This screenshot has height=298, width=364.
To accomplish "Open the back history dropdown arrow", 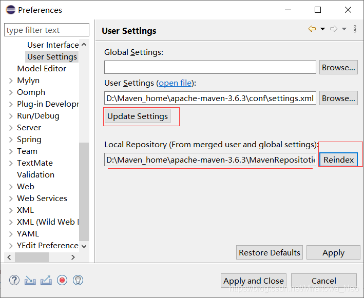I will pyautogui.click(x=322, y=29).
